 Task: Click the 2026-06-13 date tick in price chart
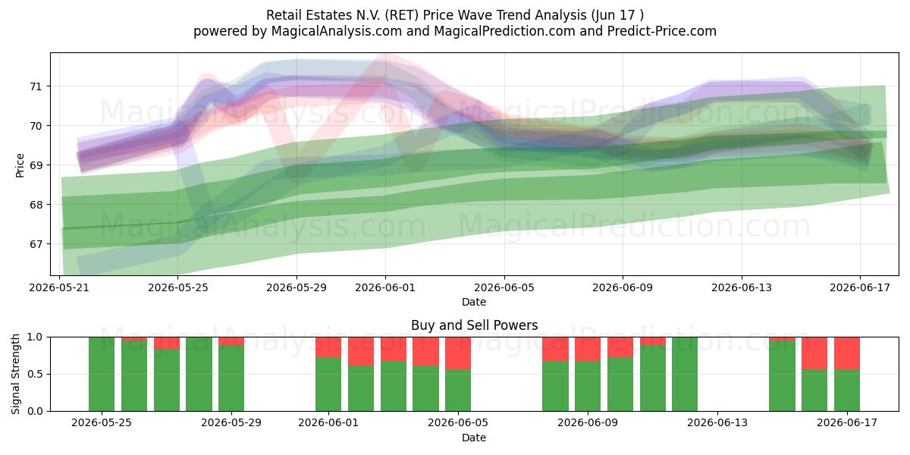(x=741, y=287)
